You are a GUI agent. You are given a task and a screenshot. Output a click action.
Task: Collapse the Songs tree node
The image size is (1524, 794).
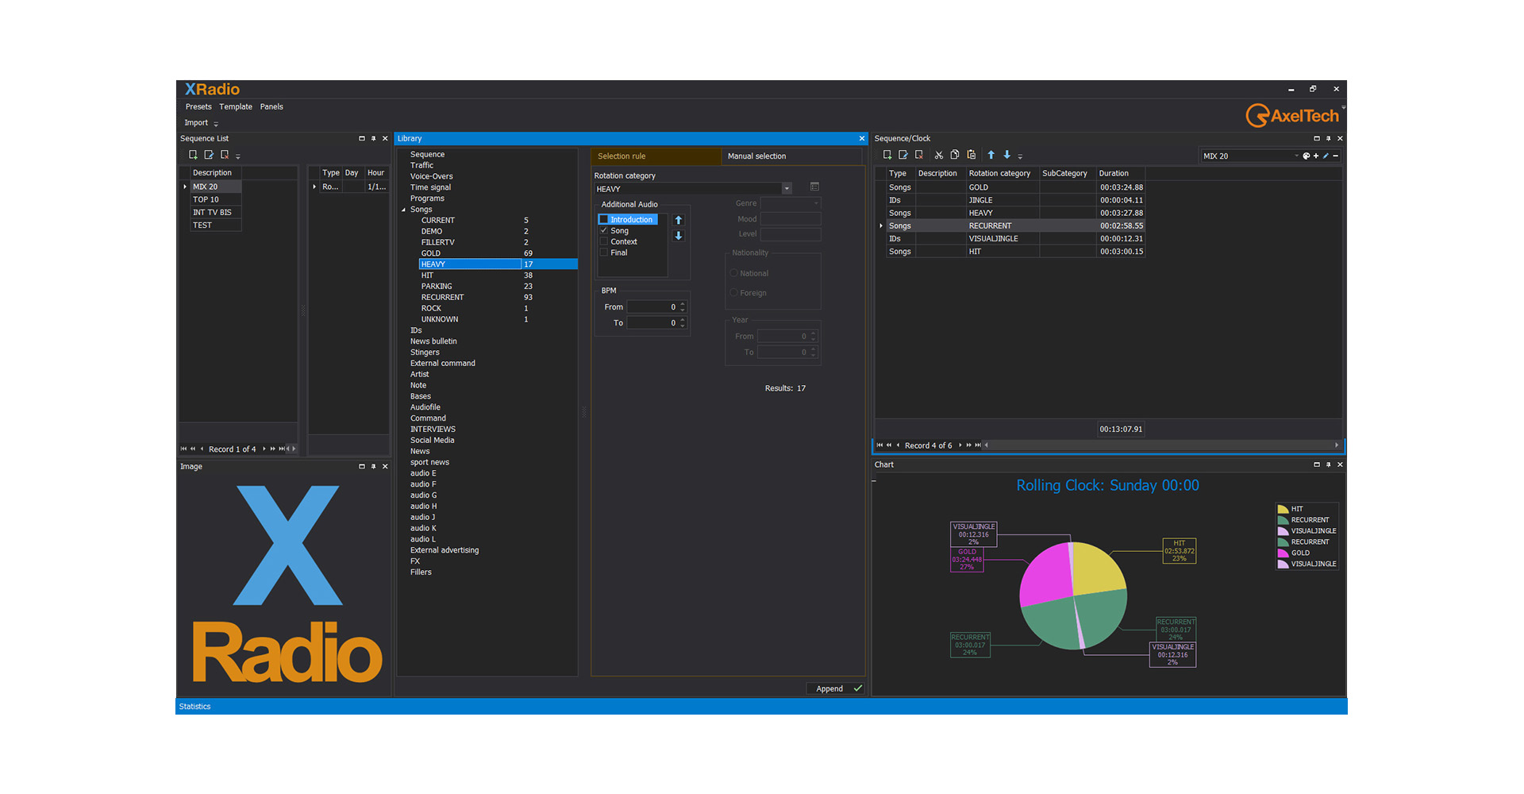pos(404,209)
